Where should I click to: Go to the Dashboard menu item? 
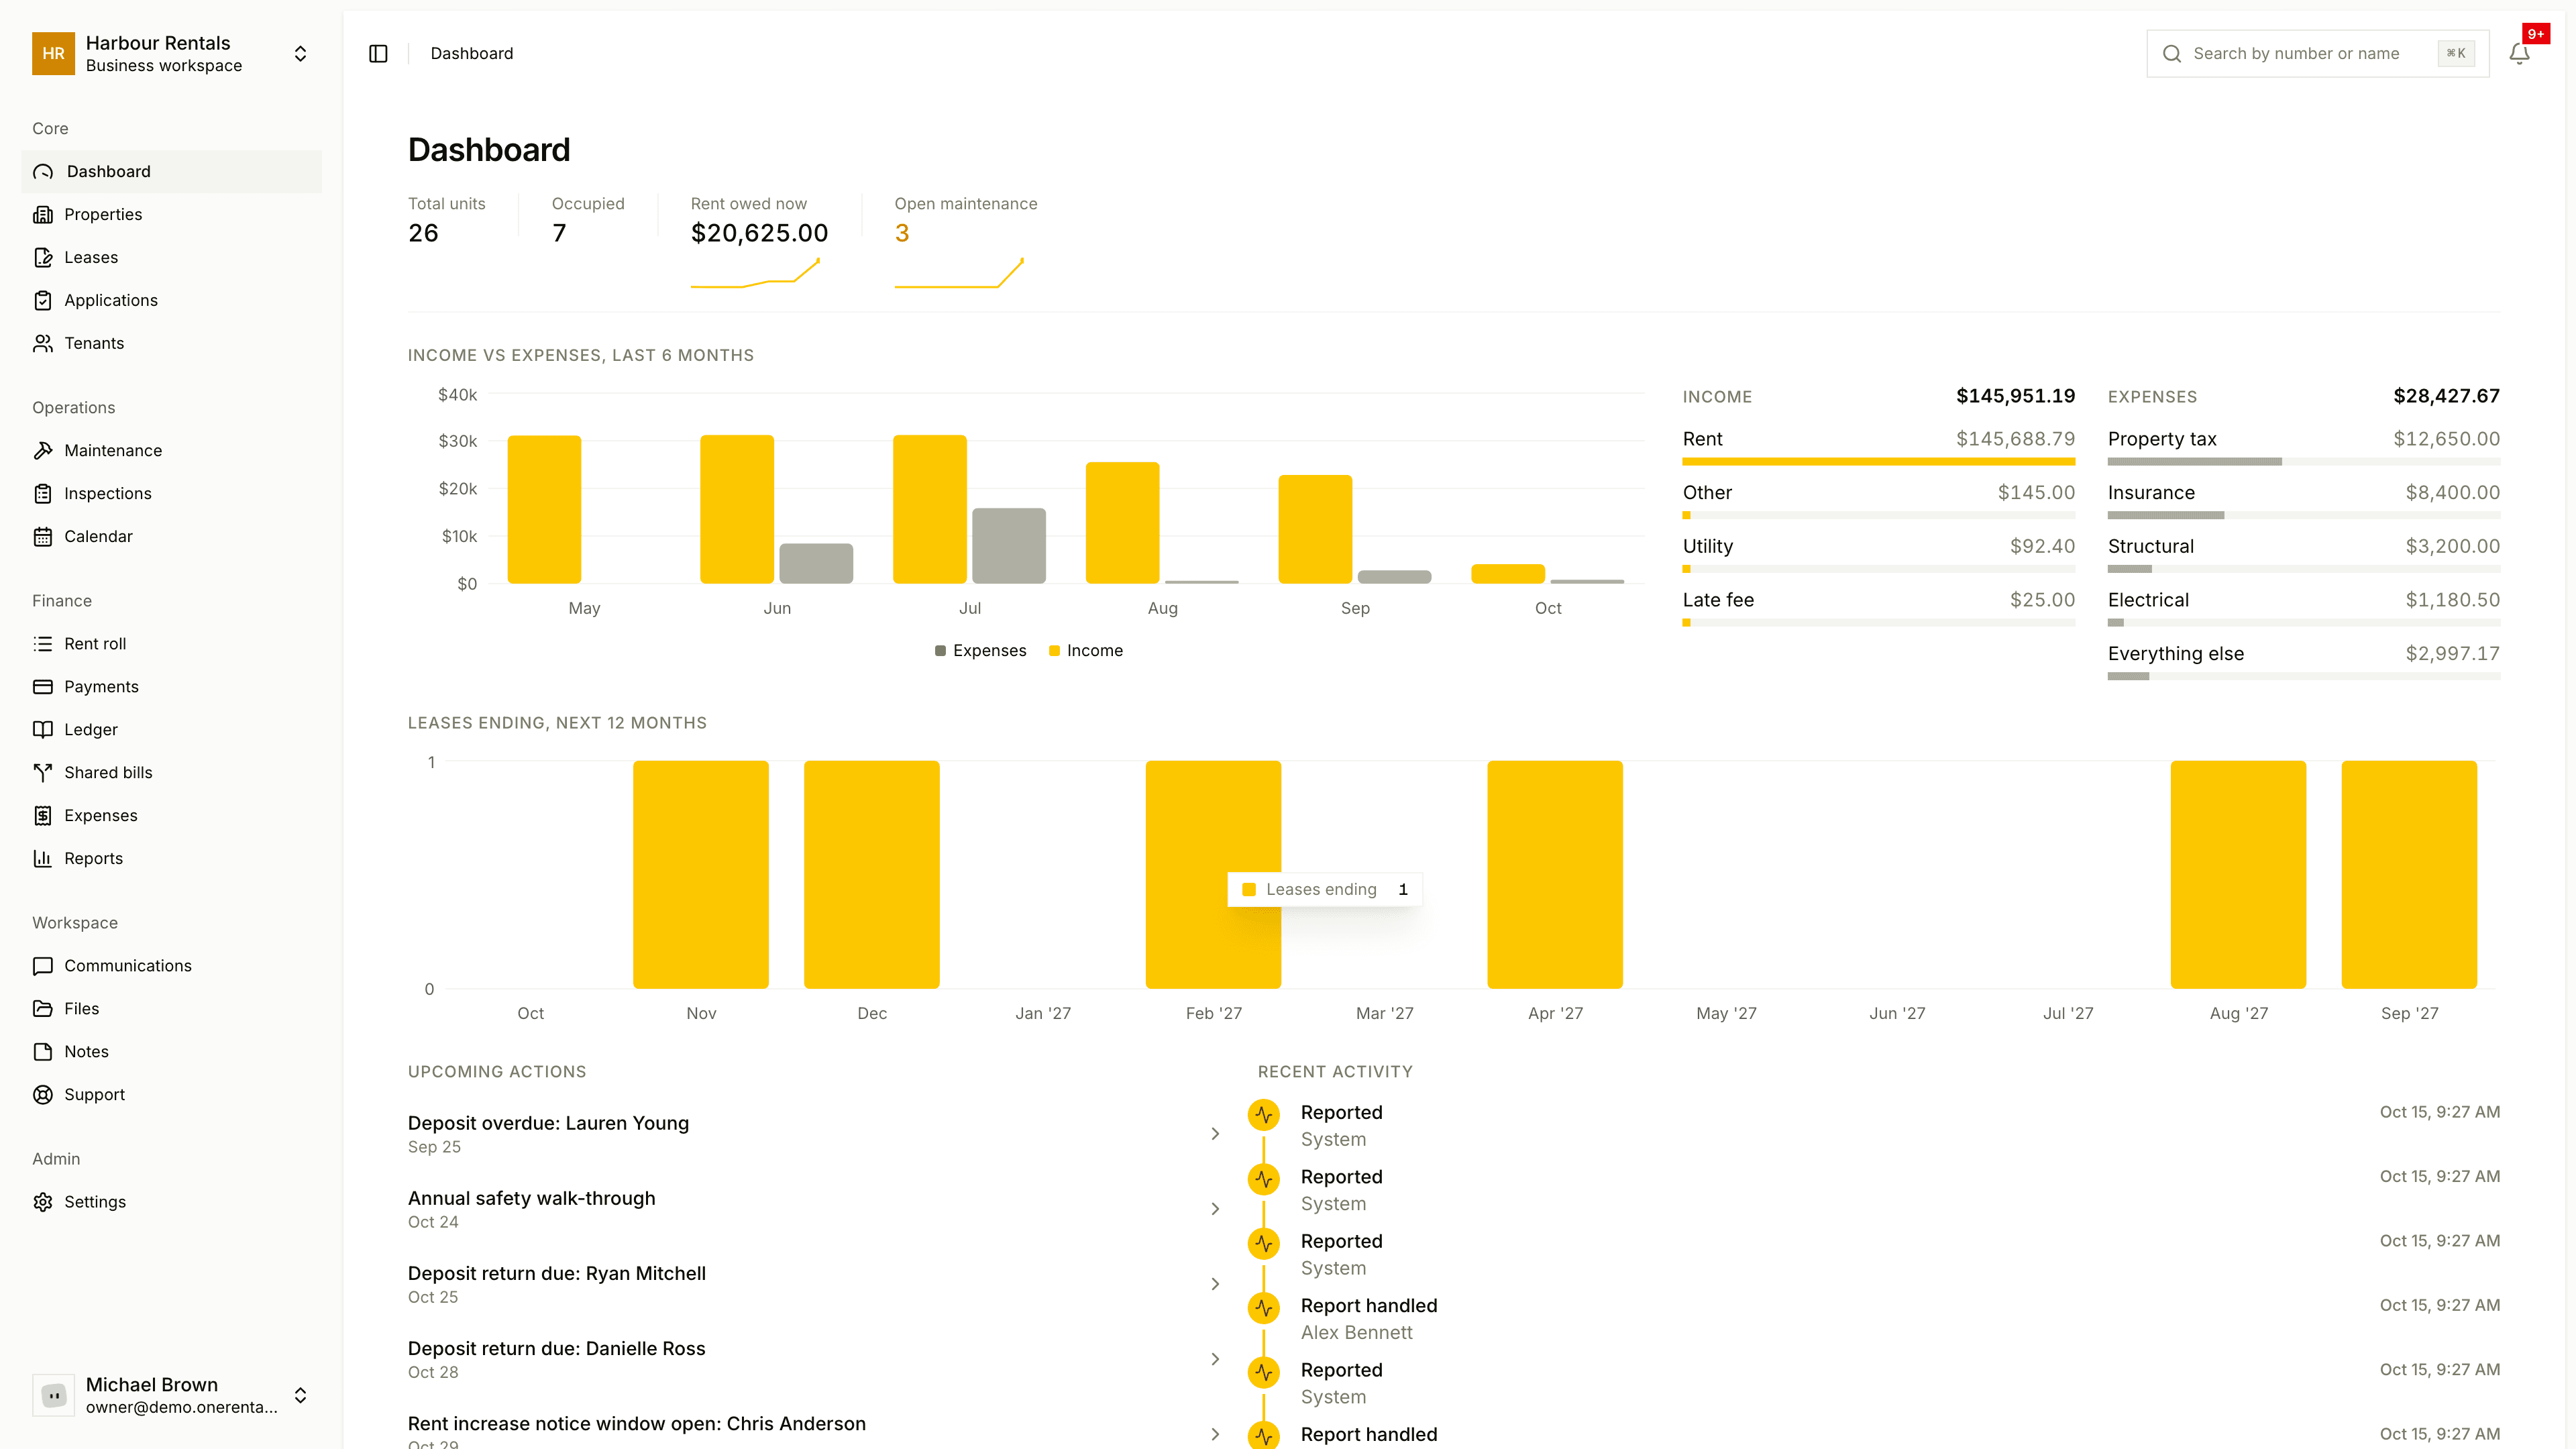point(172,171)
